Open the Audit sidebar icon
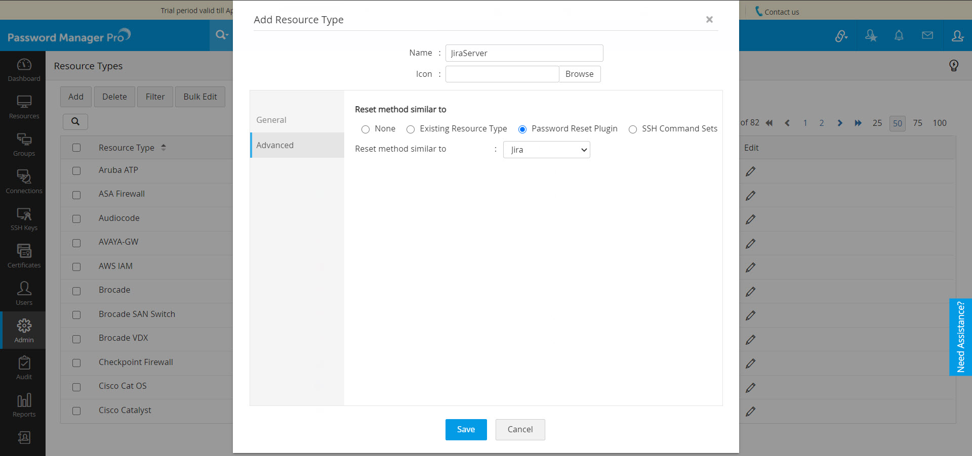The width and height of the screenshot is (972, 456). click(x=24, y=368)
